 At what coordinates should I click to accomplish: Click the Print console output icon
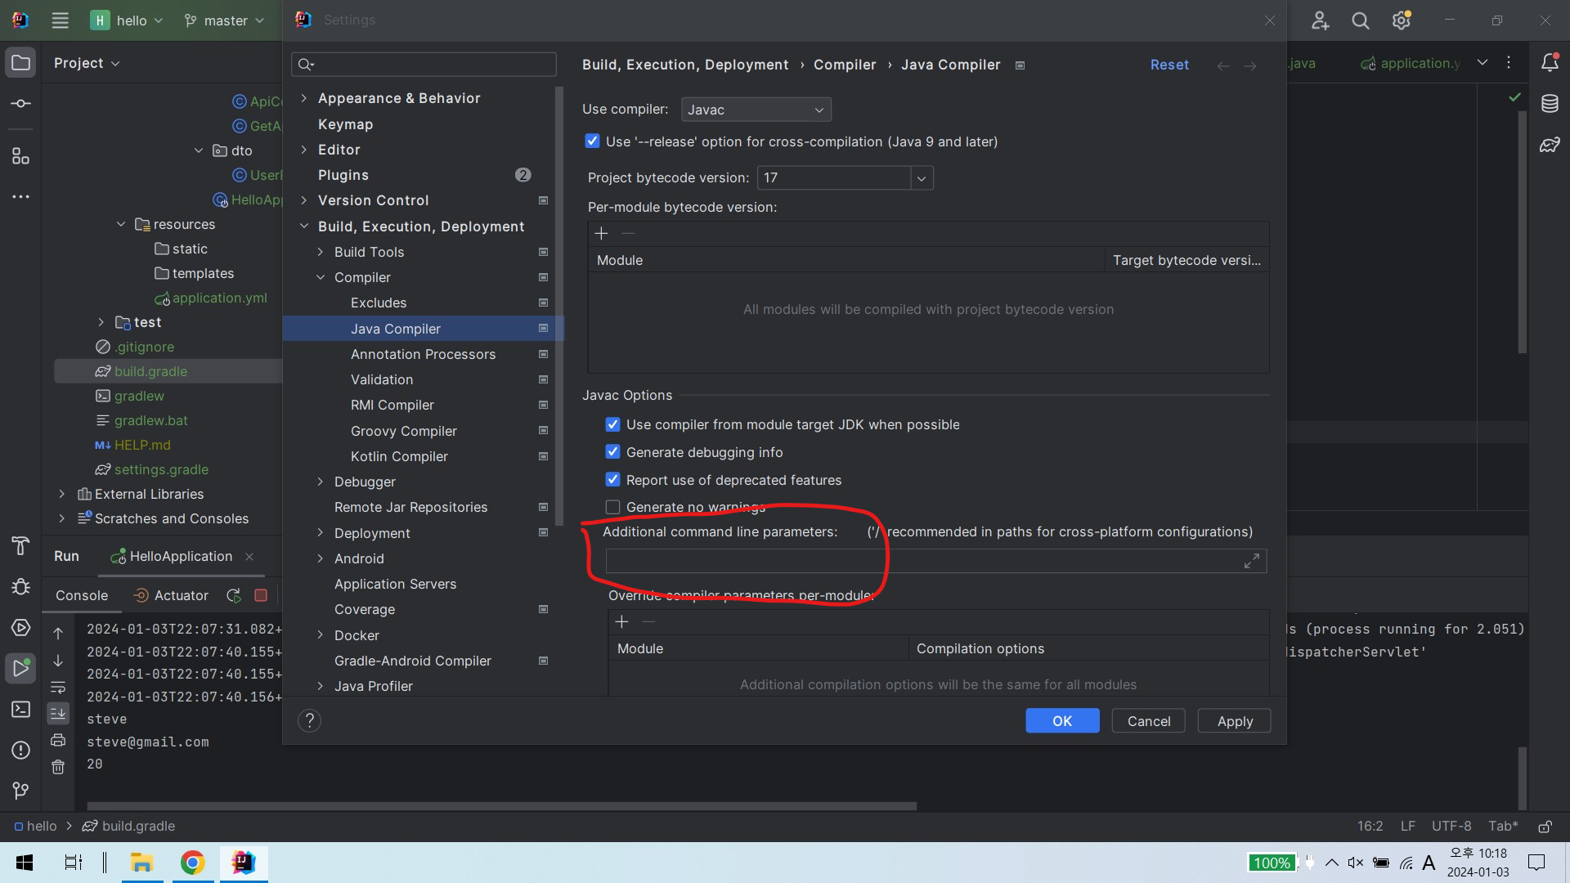coord(58,740)
